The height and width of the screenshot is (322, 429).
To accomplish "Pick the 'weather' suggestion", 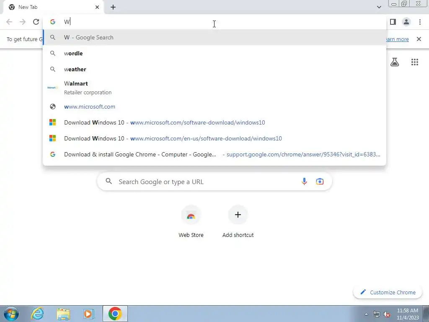I will 214,69.
